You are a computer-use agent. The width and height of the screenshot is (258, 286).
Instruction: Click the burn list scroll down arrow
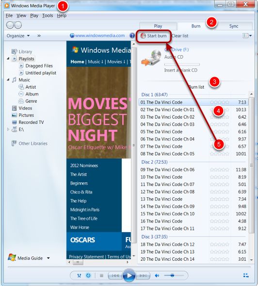click(251, 260)
